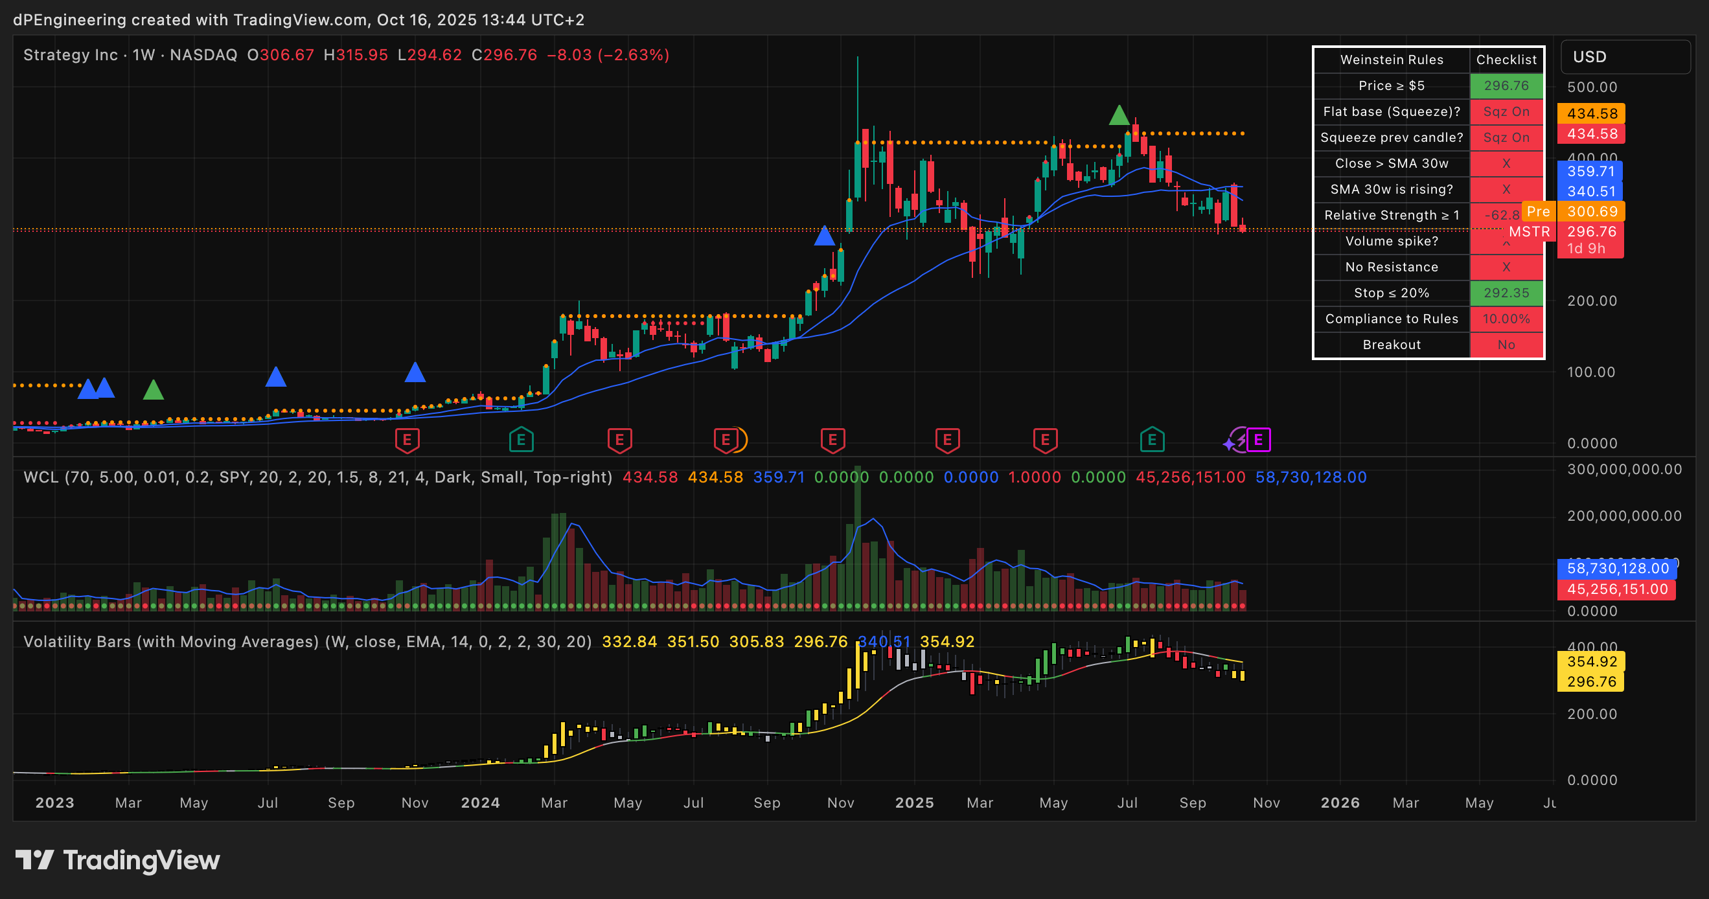
Task: Open the red earnings marker near August 2024
Action: click(726, 440)
